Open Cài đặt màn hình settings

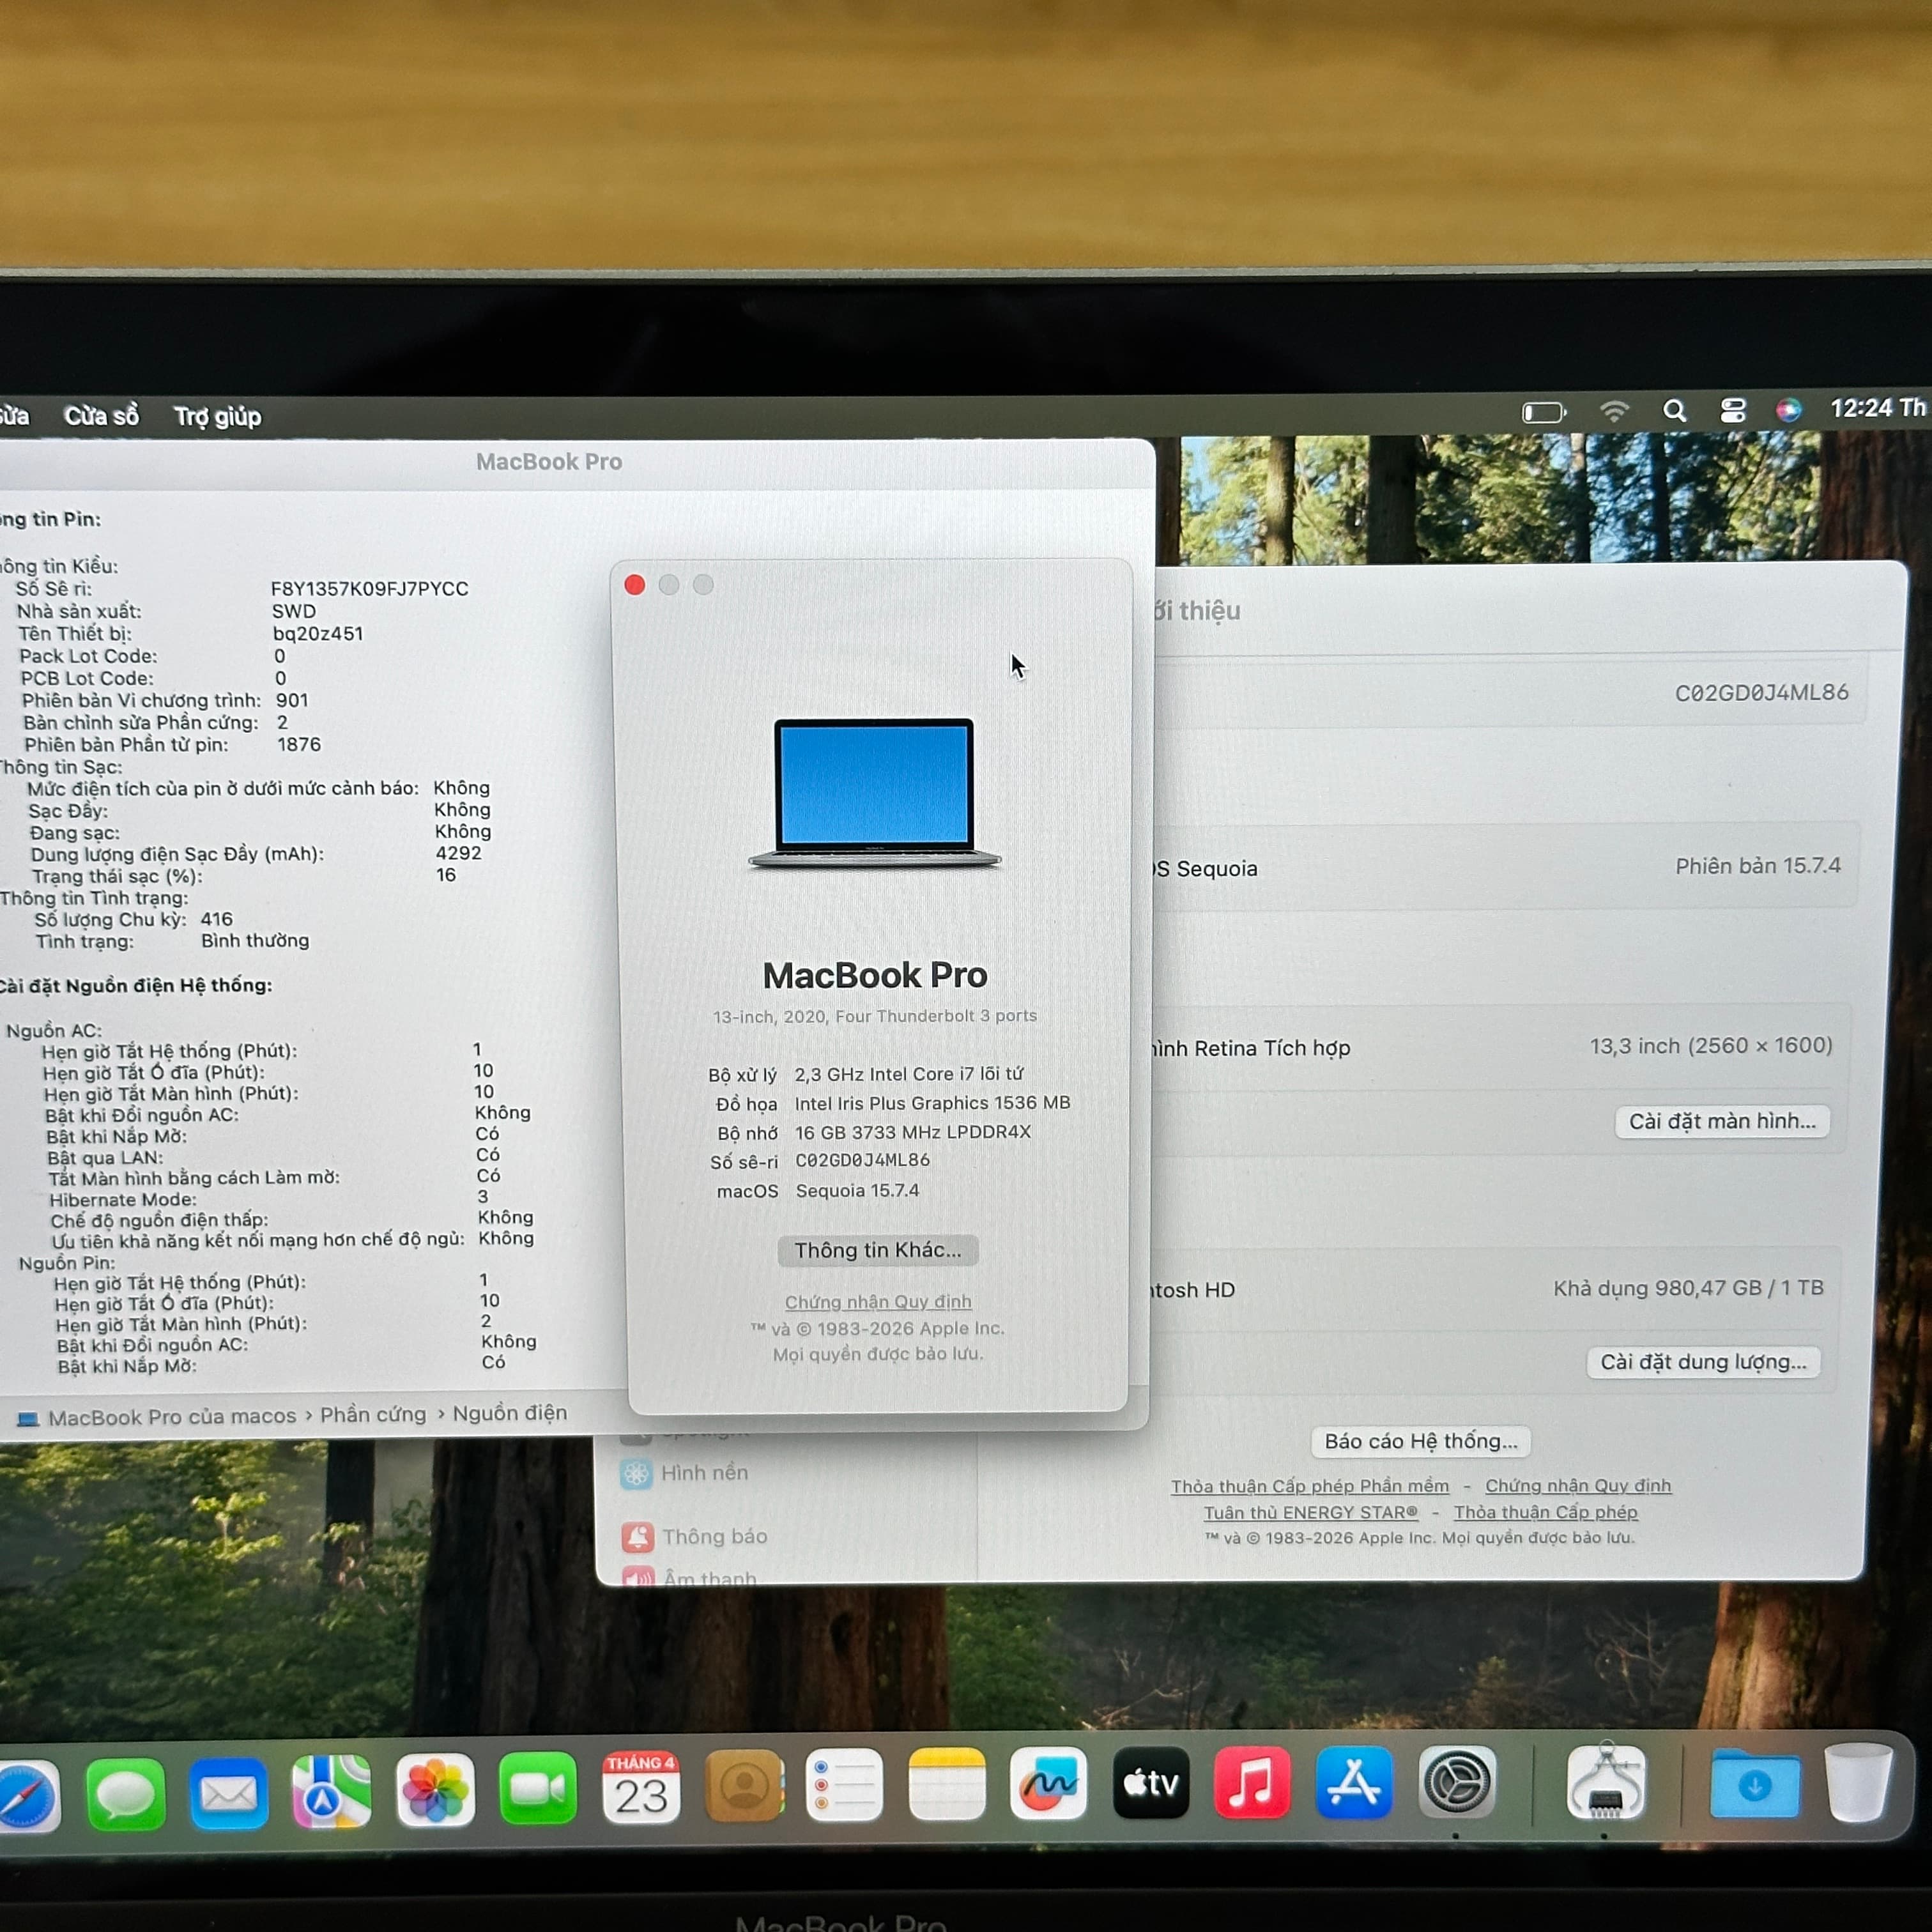click(1722, 1121)
